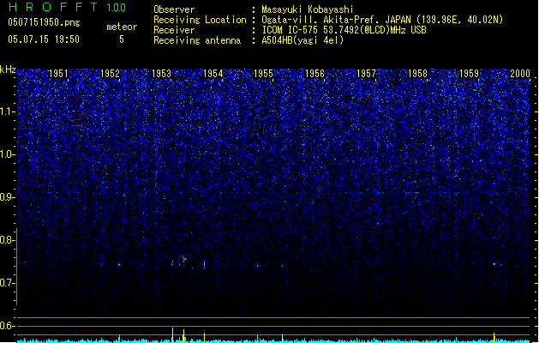Click the tallest yellow intensity spike at bottom
Screen dimensions: 539x343
coord(172,334)
